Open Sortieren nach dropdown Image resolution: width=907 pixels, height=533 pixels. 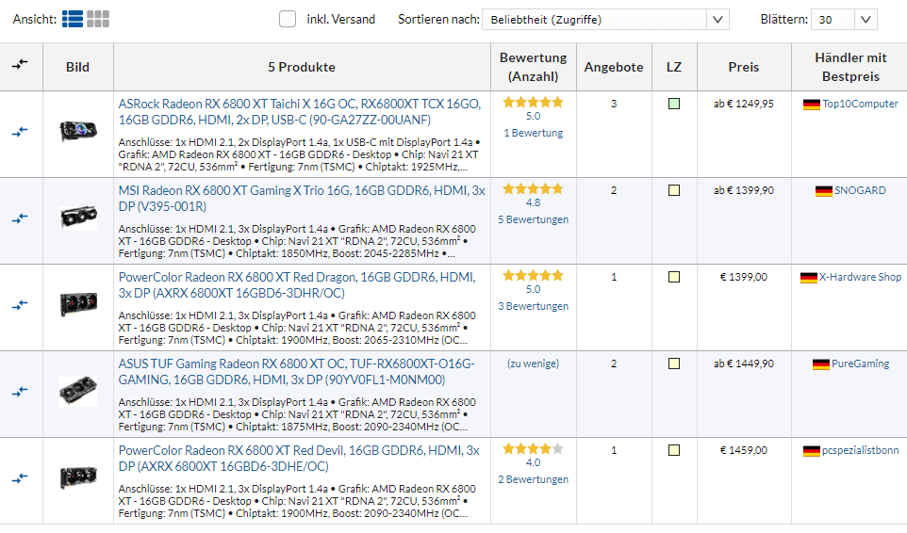pos(605,20)
